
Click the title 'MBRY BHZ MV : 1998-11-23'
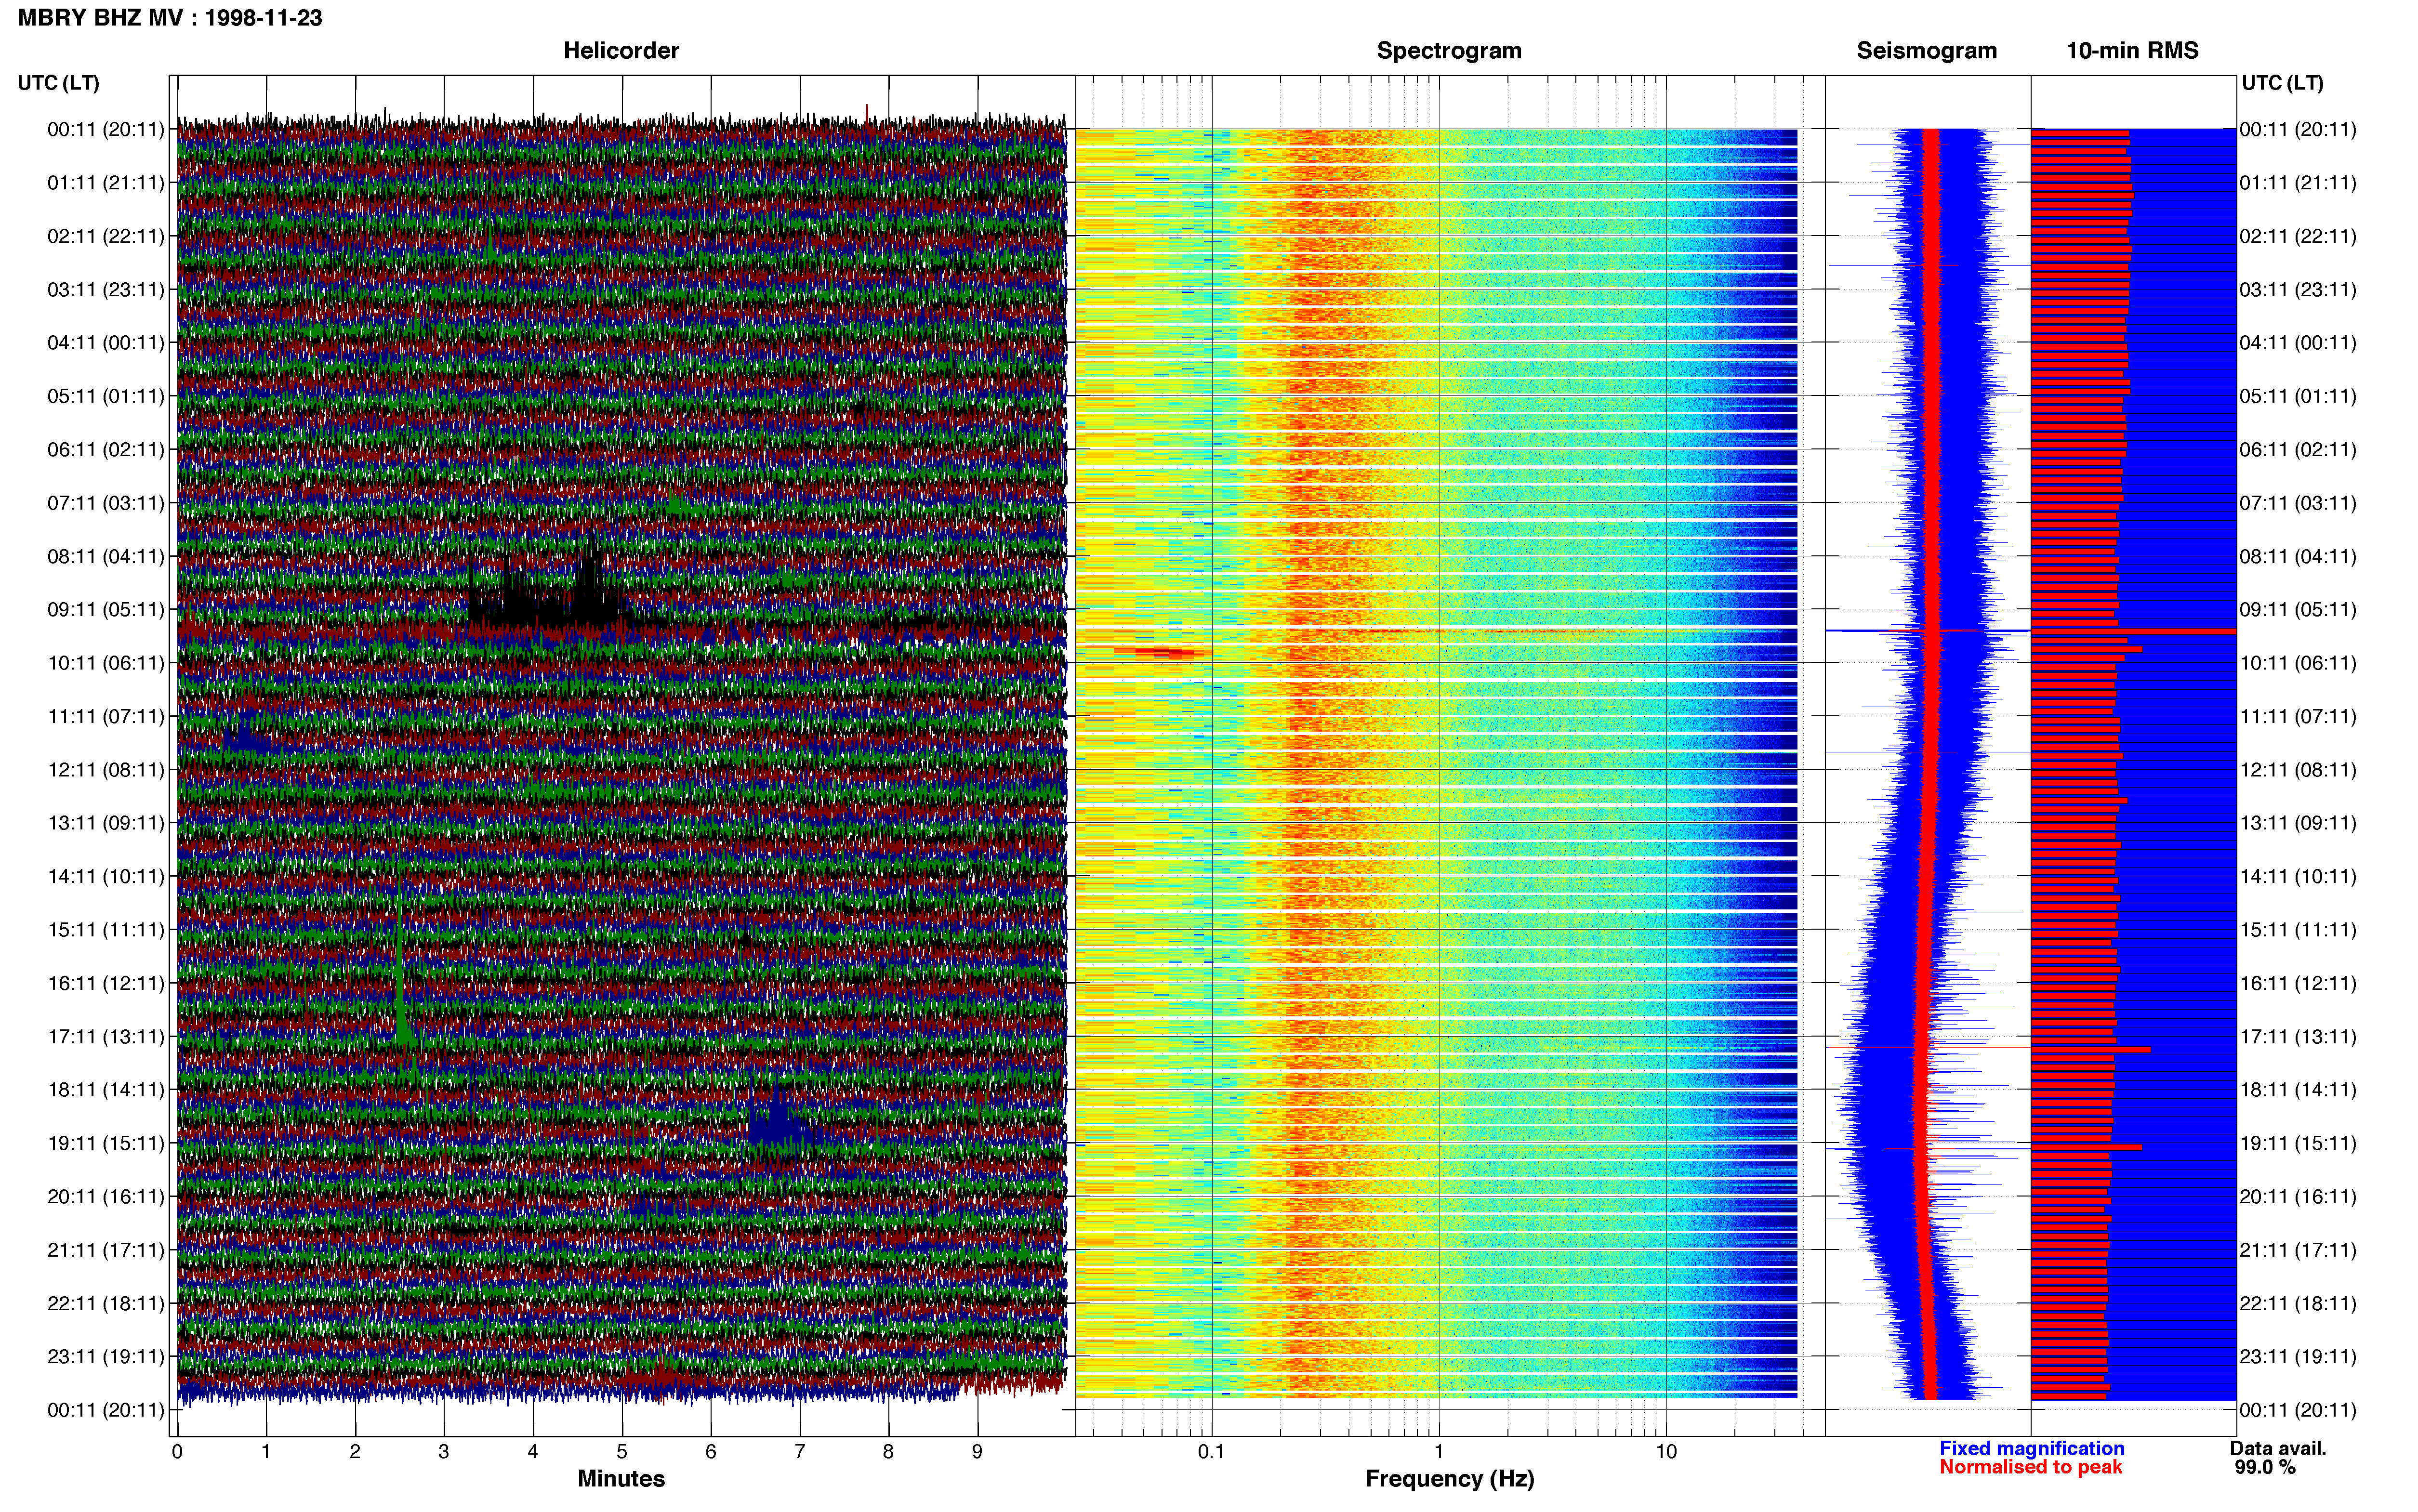pyautogui.click(x=170, y=17)
